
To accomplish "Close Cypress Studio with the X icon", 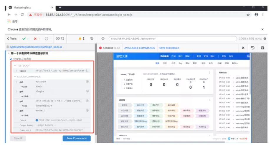I will (243, 48).
